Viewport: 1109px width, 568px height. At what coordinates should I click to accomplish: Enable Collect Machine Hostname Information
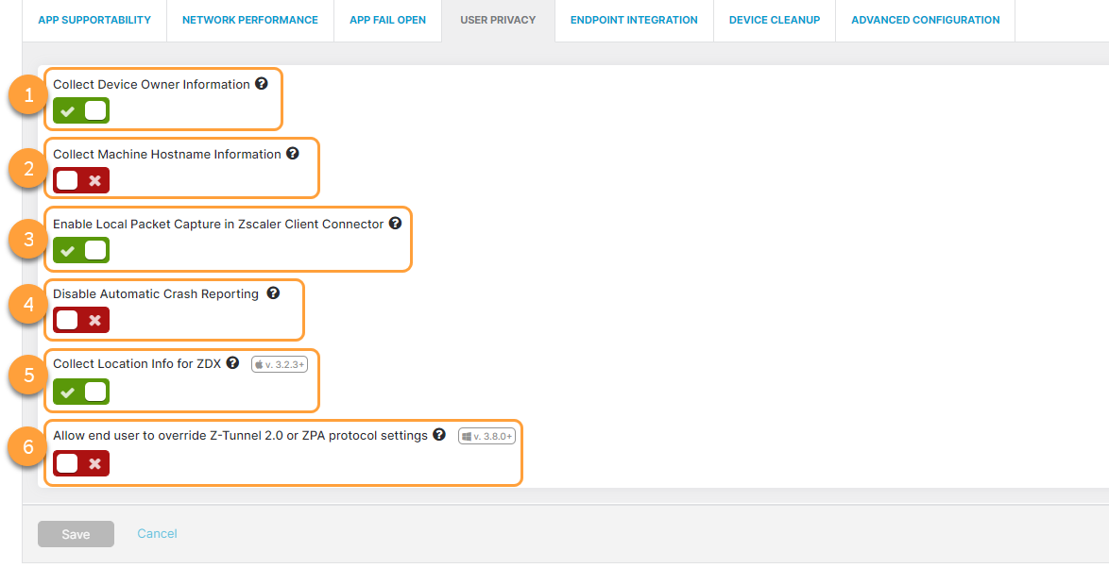[80, 180]
